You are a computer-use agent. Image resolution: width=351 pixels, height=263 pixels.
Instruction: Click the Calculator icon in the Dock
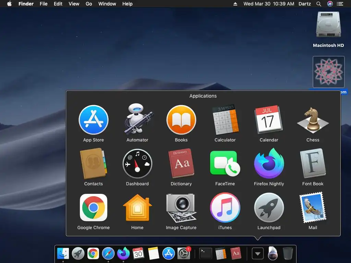click(221, 253)
